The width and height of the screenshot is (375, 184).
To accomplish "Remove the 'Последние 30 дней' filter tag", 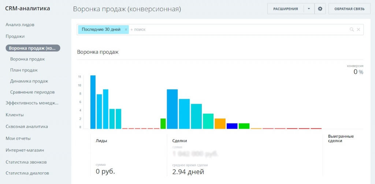I will tap(126, 30).
